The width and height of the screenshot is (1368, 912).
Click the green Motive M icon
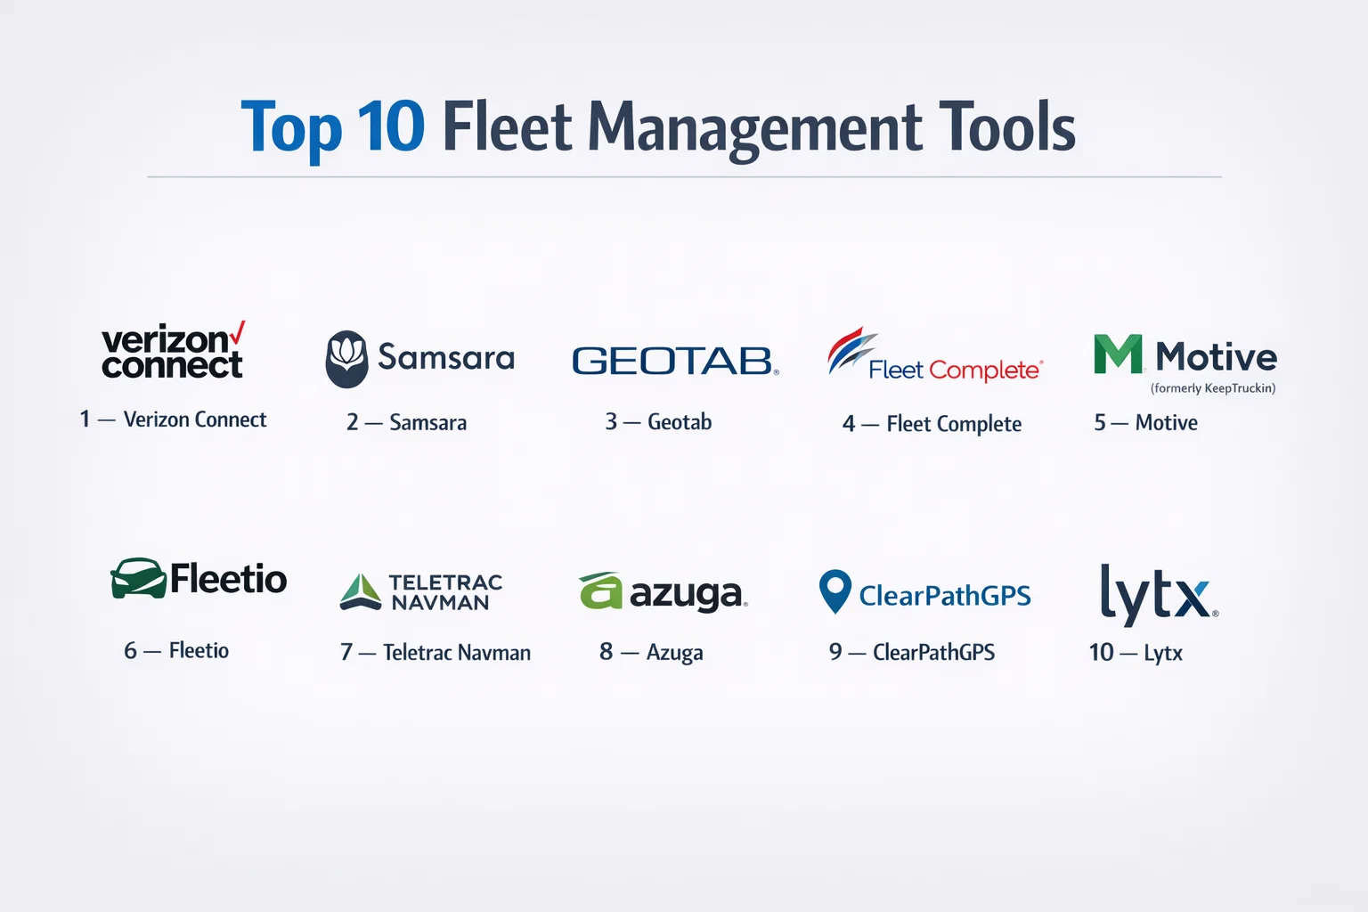(x=1118, y=354)
